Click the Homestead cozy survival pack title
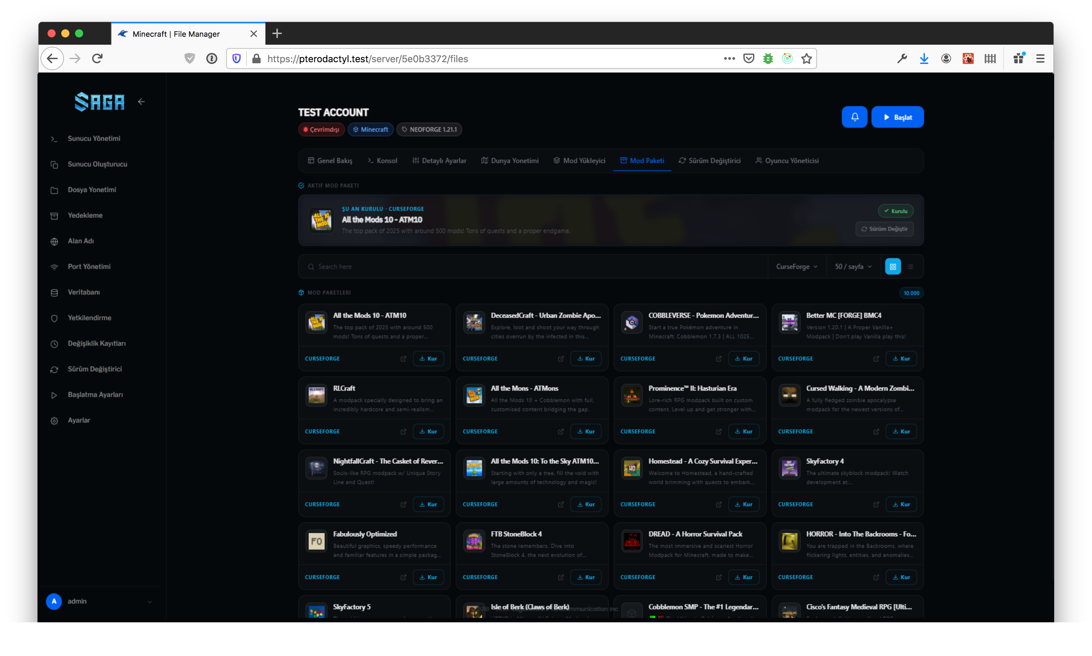The height and width of the screenshot is (656, 1092). (703, 461)
